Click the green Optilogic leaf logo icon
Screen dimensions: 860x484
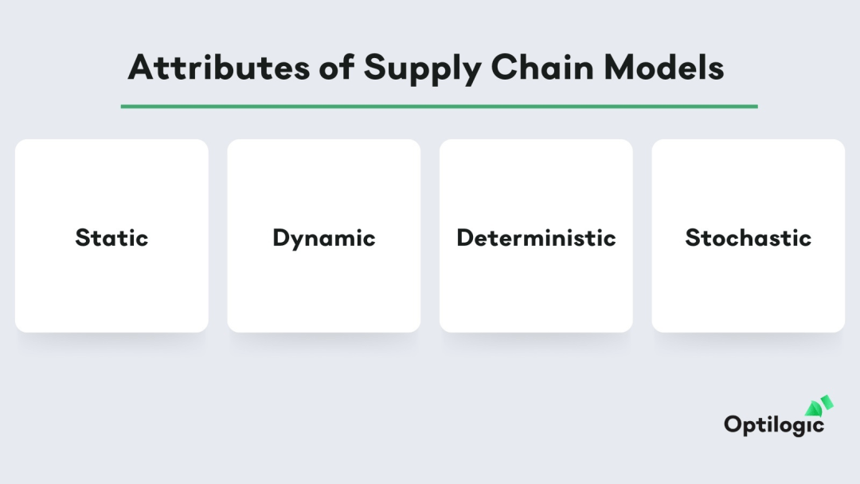(815, 408)
